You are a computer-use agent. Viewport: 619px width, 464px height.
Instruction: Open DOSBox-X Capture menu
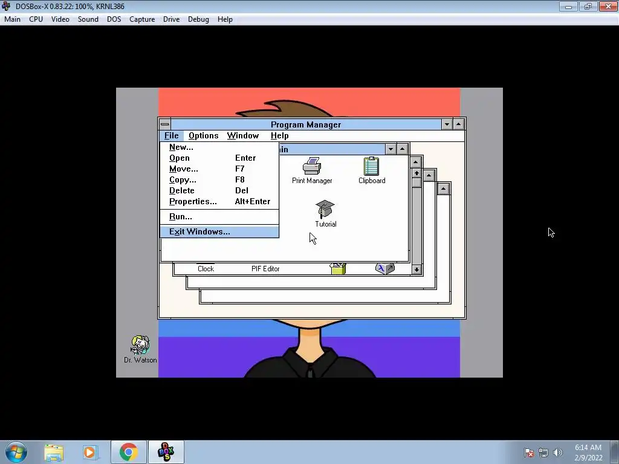coord(142,19)
